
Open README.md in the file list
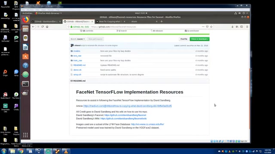(x=79, y=65)
